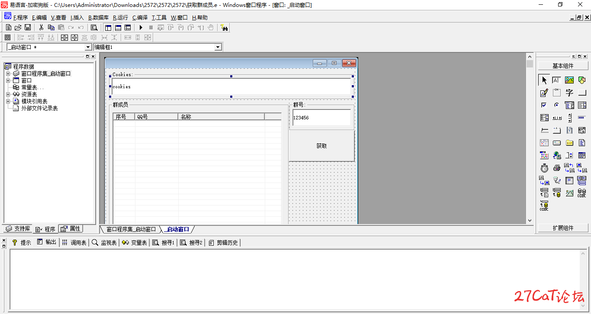The image size is (591, 314).
Task: Open the _启动窗口 window selector dropdown
Action: [x=89, y=46]
